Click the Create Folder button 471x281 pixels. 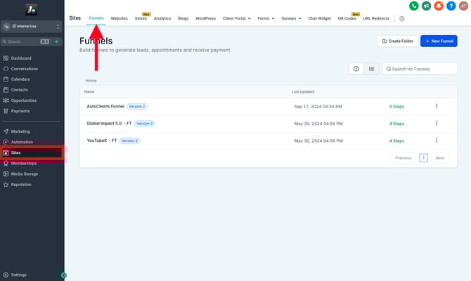coord(396,41)
